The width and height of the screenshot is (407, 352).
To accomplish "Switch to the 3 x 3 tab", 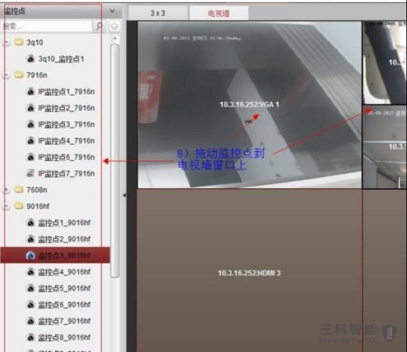I will point(158,13).
